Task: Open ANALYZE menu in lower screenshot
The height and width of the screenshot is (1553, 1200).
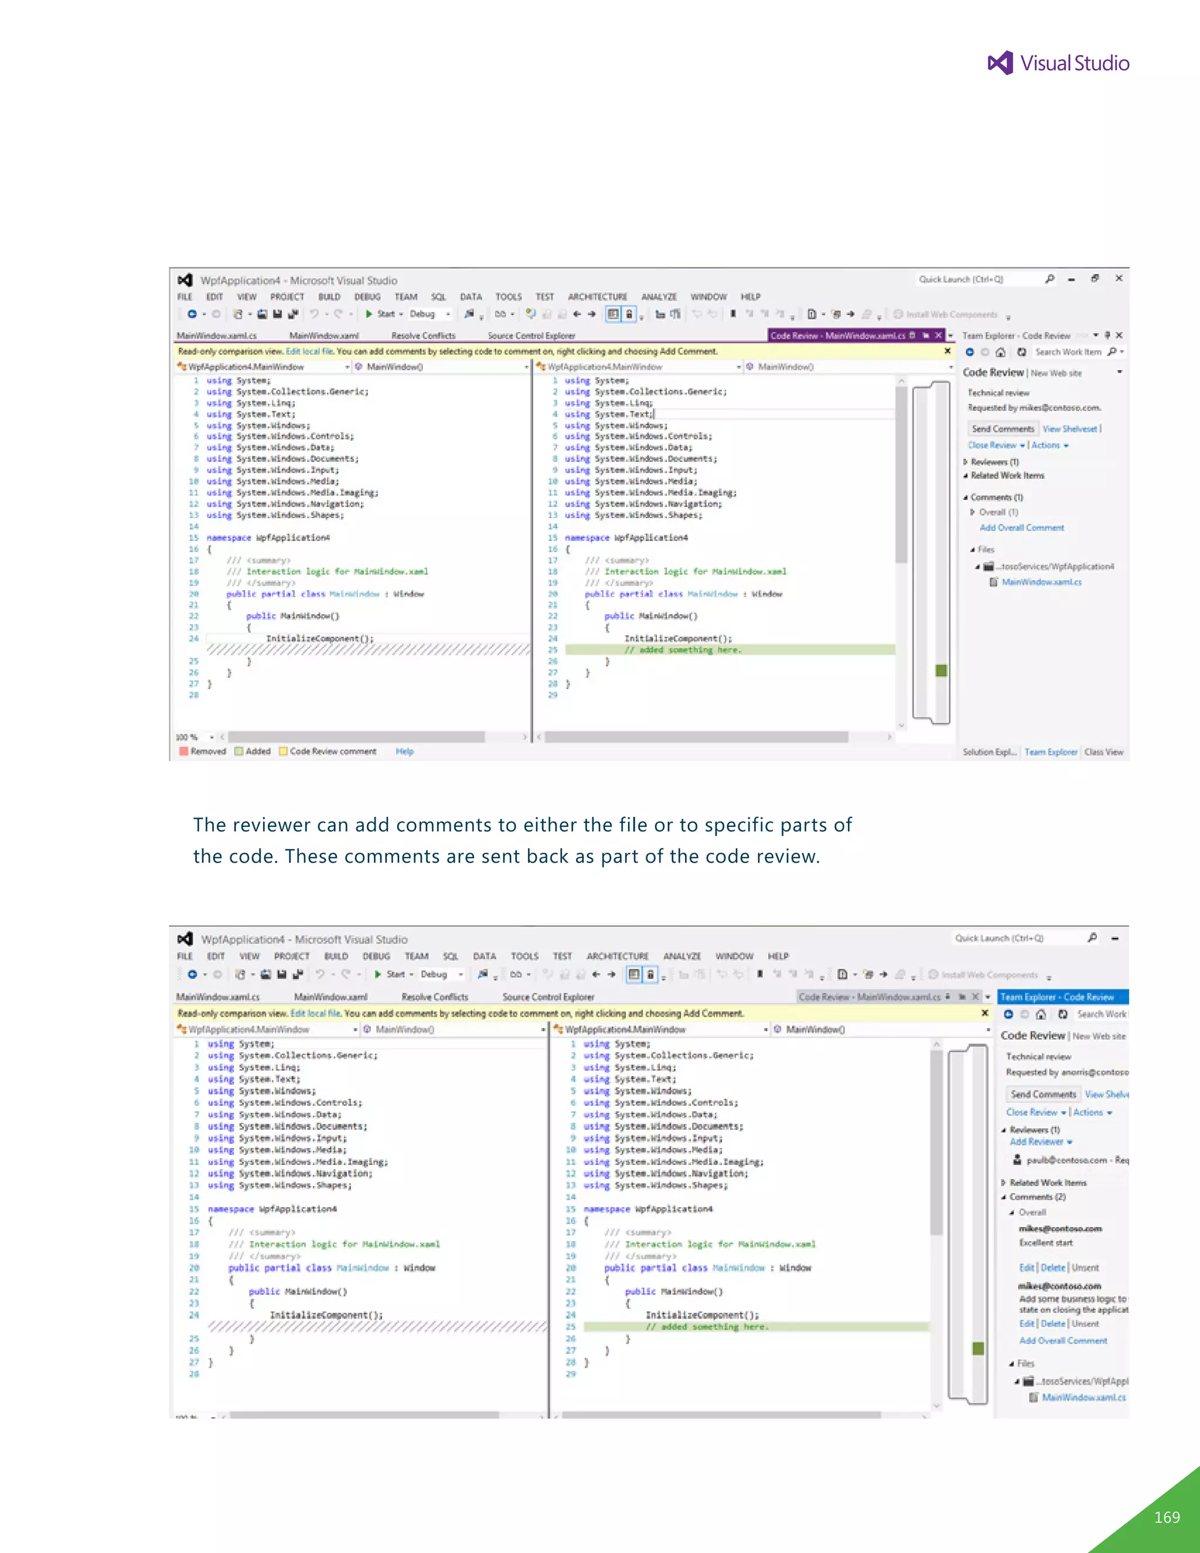Action: [x=682, y=956]
